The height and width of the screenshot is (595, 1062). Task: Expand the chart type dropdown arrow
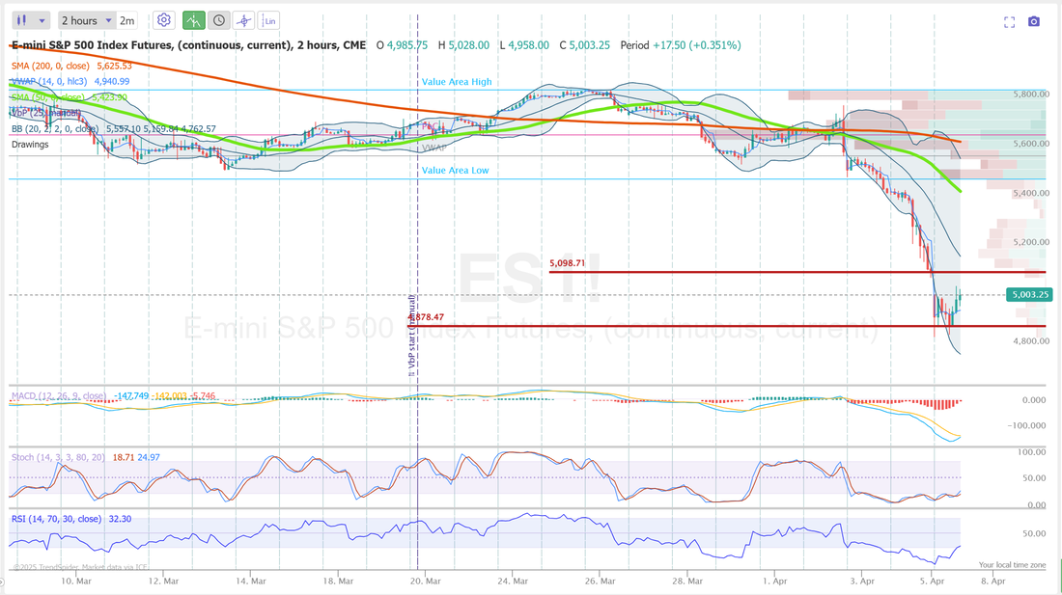point(42,21)
